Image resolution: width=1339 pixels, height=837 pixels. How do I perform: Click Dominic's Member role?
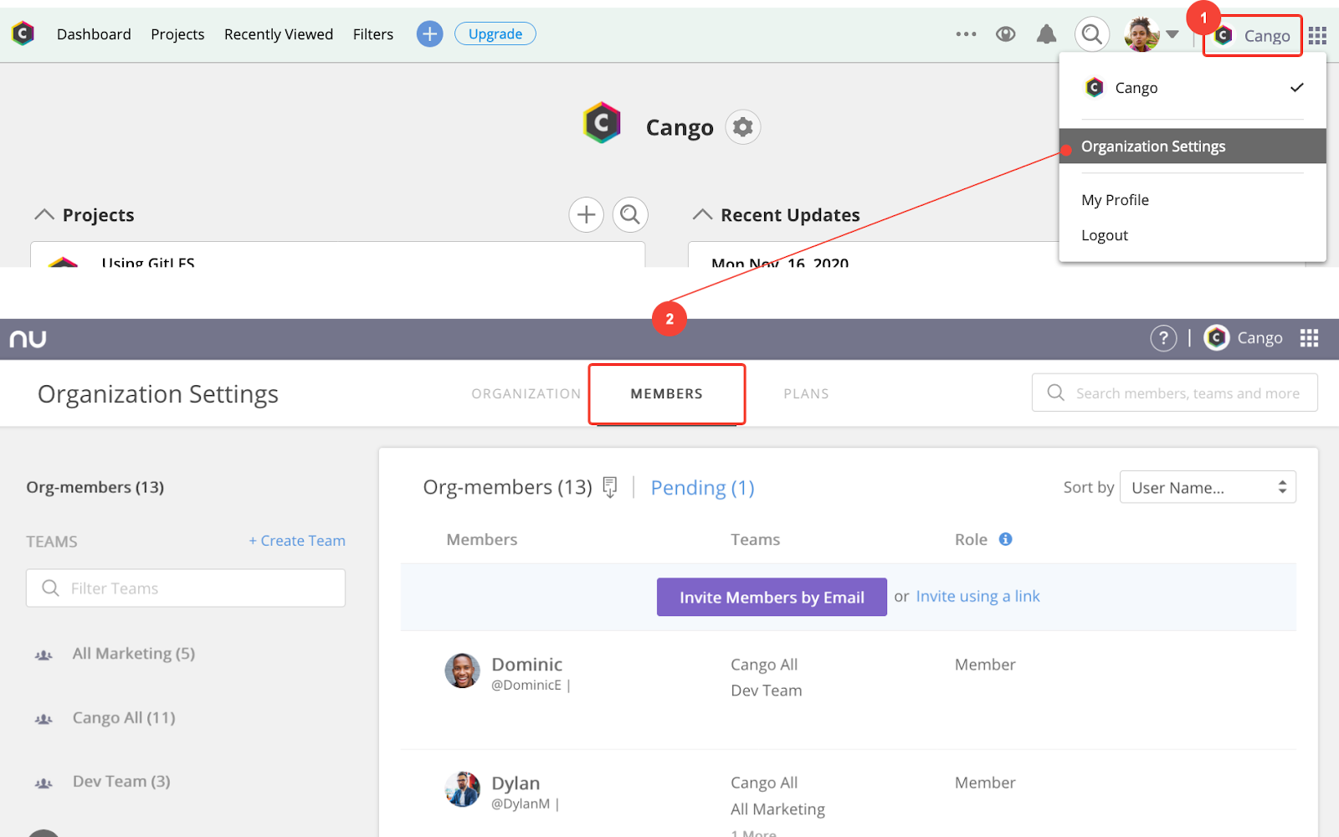985,665
